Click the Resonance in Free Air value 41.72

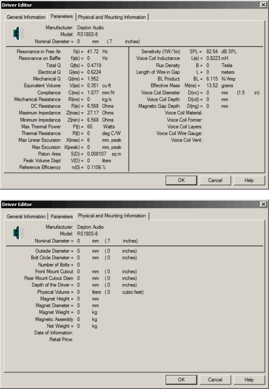(93, 52)
